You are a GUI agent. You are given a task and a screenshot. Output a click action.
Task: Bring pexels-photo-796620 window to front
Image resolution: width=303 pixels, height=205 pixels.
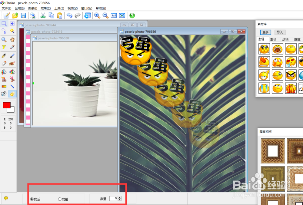point(73,38)
